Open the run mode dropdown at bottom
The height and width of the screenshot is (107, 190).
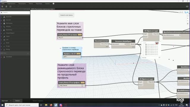(x=11, y=101)
